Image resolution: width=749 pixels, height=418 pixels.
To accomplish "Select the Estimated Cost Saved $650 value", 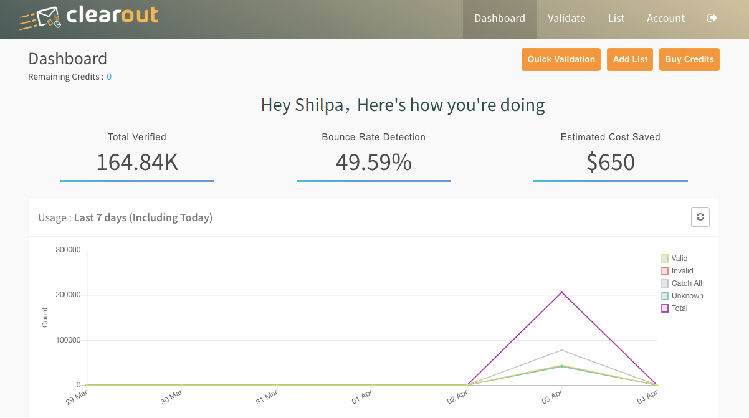I will (610, 162).
